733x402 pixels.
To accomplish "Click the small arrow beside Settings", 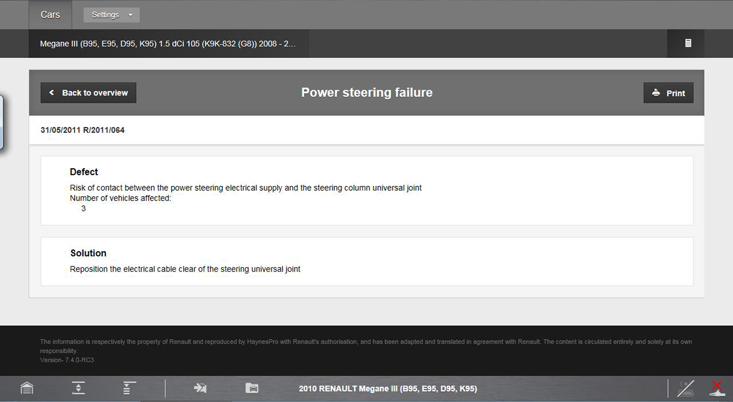I will tap(130, 15).
